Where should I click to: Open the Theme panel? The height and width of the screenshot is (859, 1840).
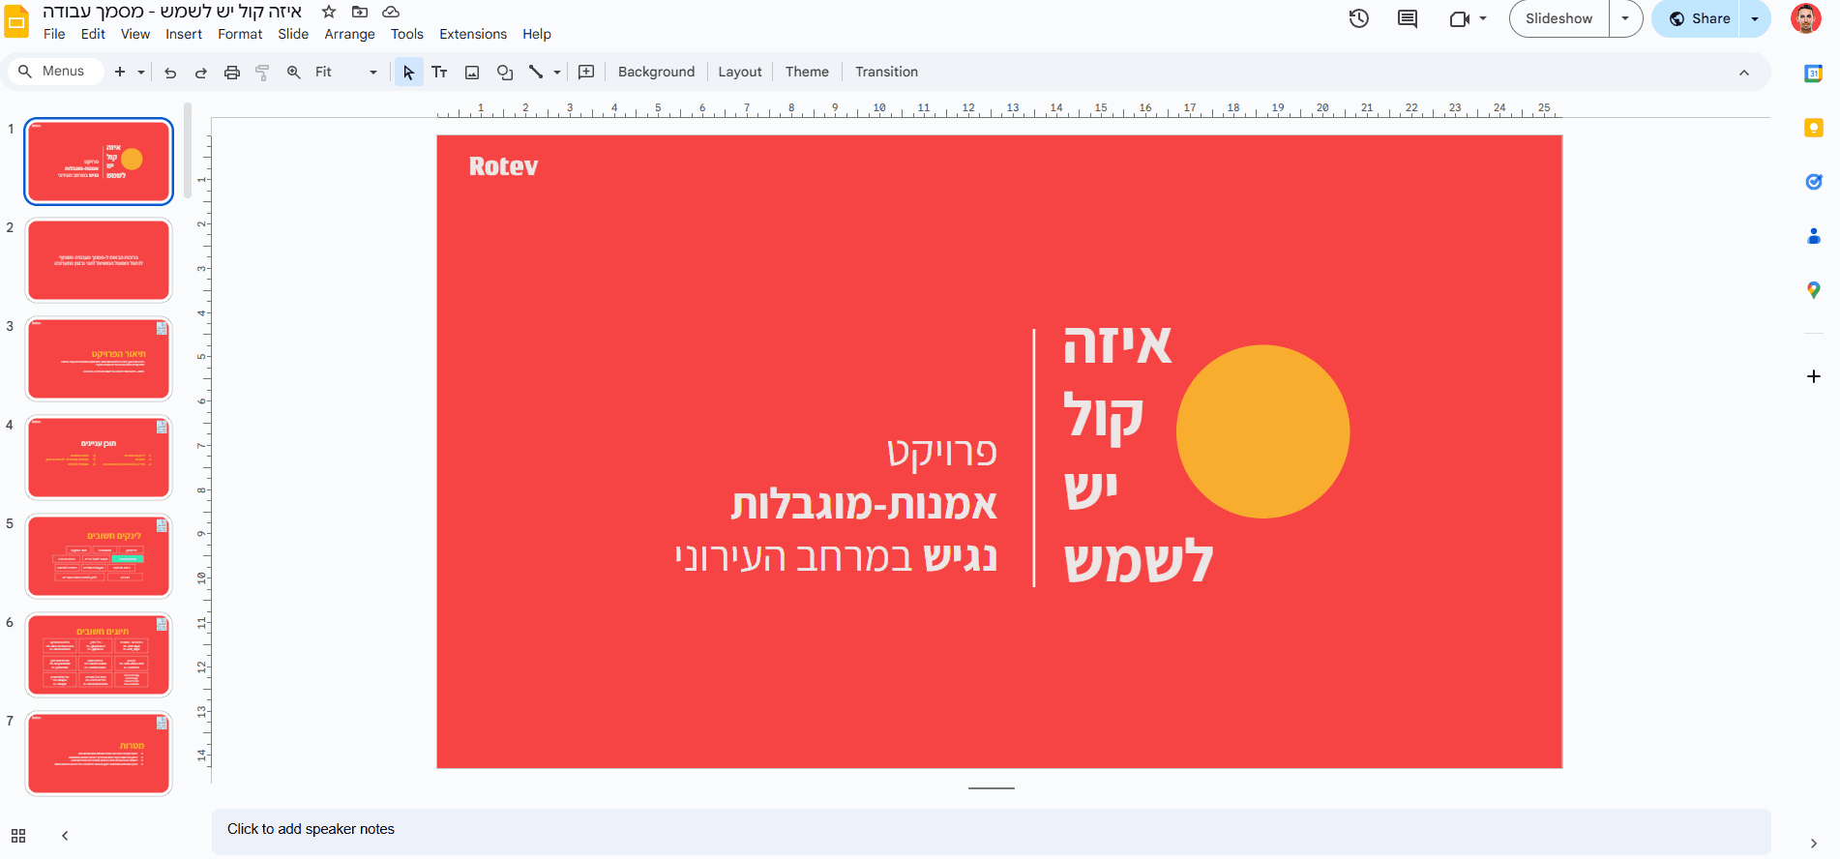[807, 72]
